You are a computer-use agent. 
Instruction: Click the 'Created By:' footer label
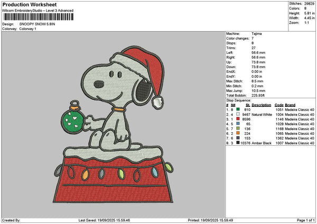(11, 220)
